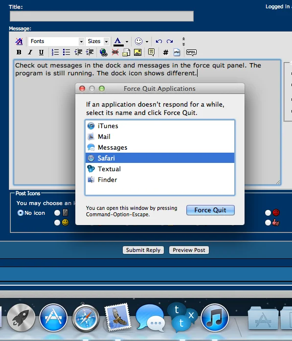The width and height of the screenshot is (292, 341).
Task: Click the Force Quit button
Action: click(210, 210)
